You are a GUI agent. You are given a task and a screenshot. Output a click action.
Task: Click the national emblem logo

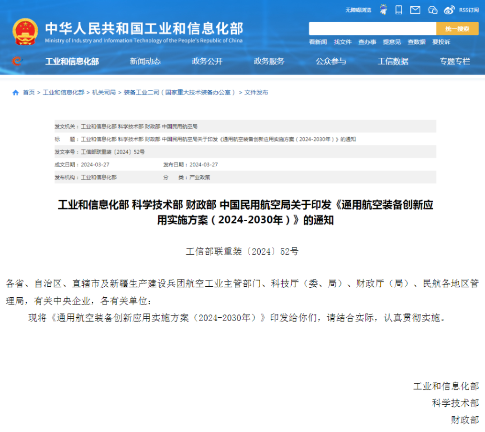25,32
